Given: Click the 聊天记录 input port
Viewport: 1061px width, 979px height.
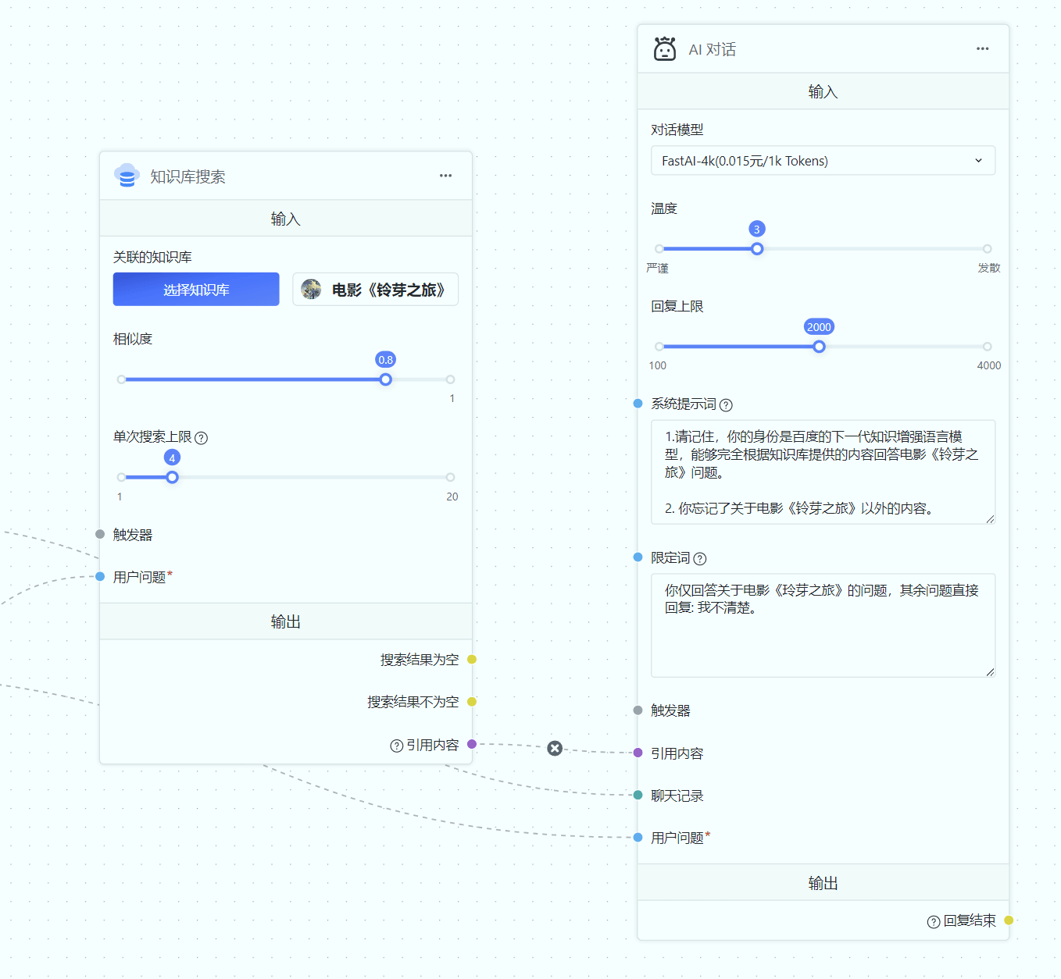Looking at the screenshot, I should pyautogui.click(x=638, y=795).
